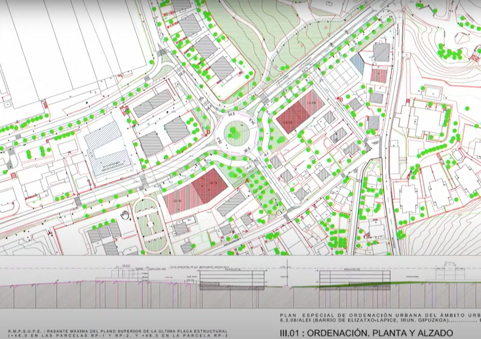This screenshot has width=481, height=339.
Task: Click the title 'III.01 : ORDENACIÓN. PLANTA Y ALZADO'
Action: coord(366,333)
